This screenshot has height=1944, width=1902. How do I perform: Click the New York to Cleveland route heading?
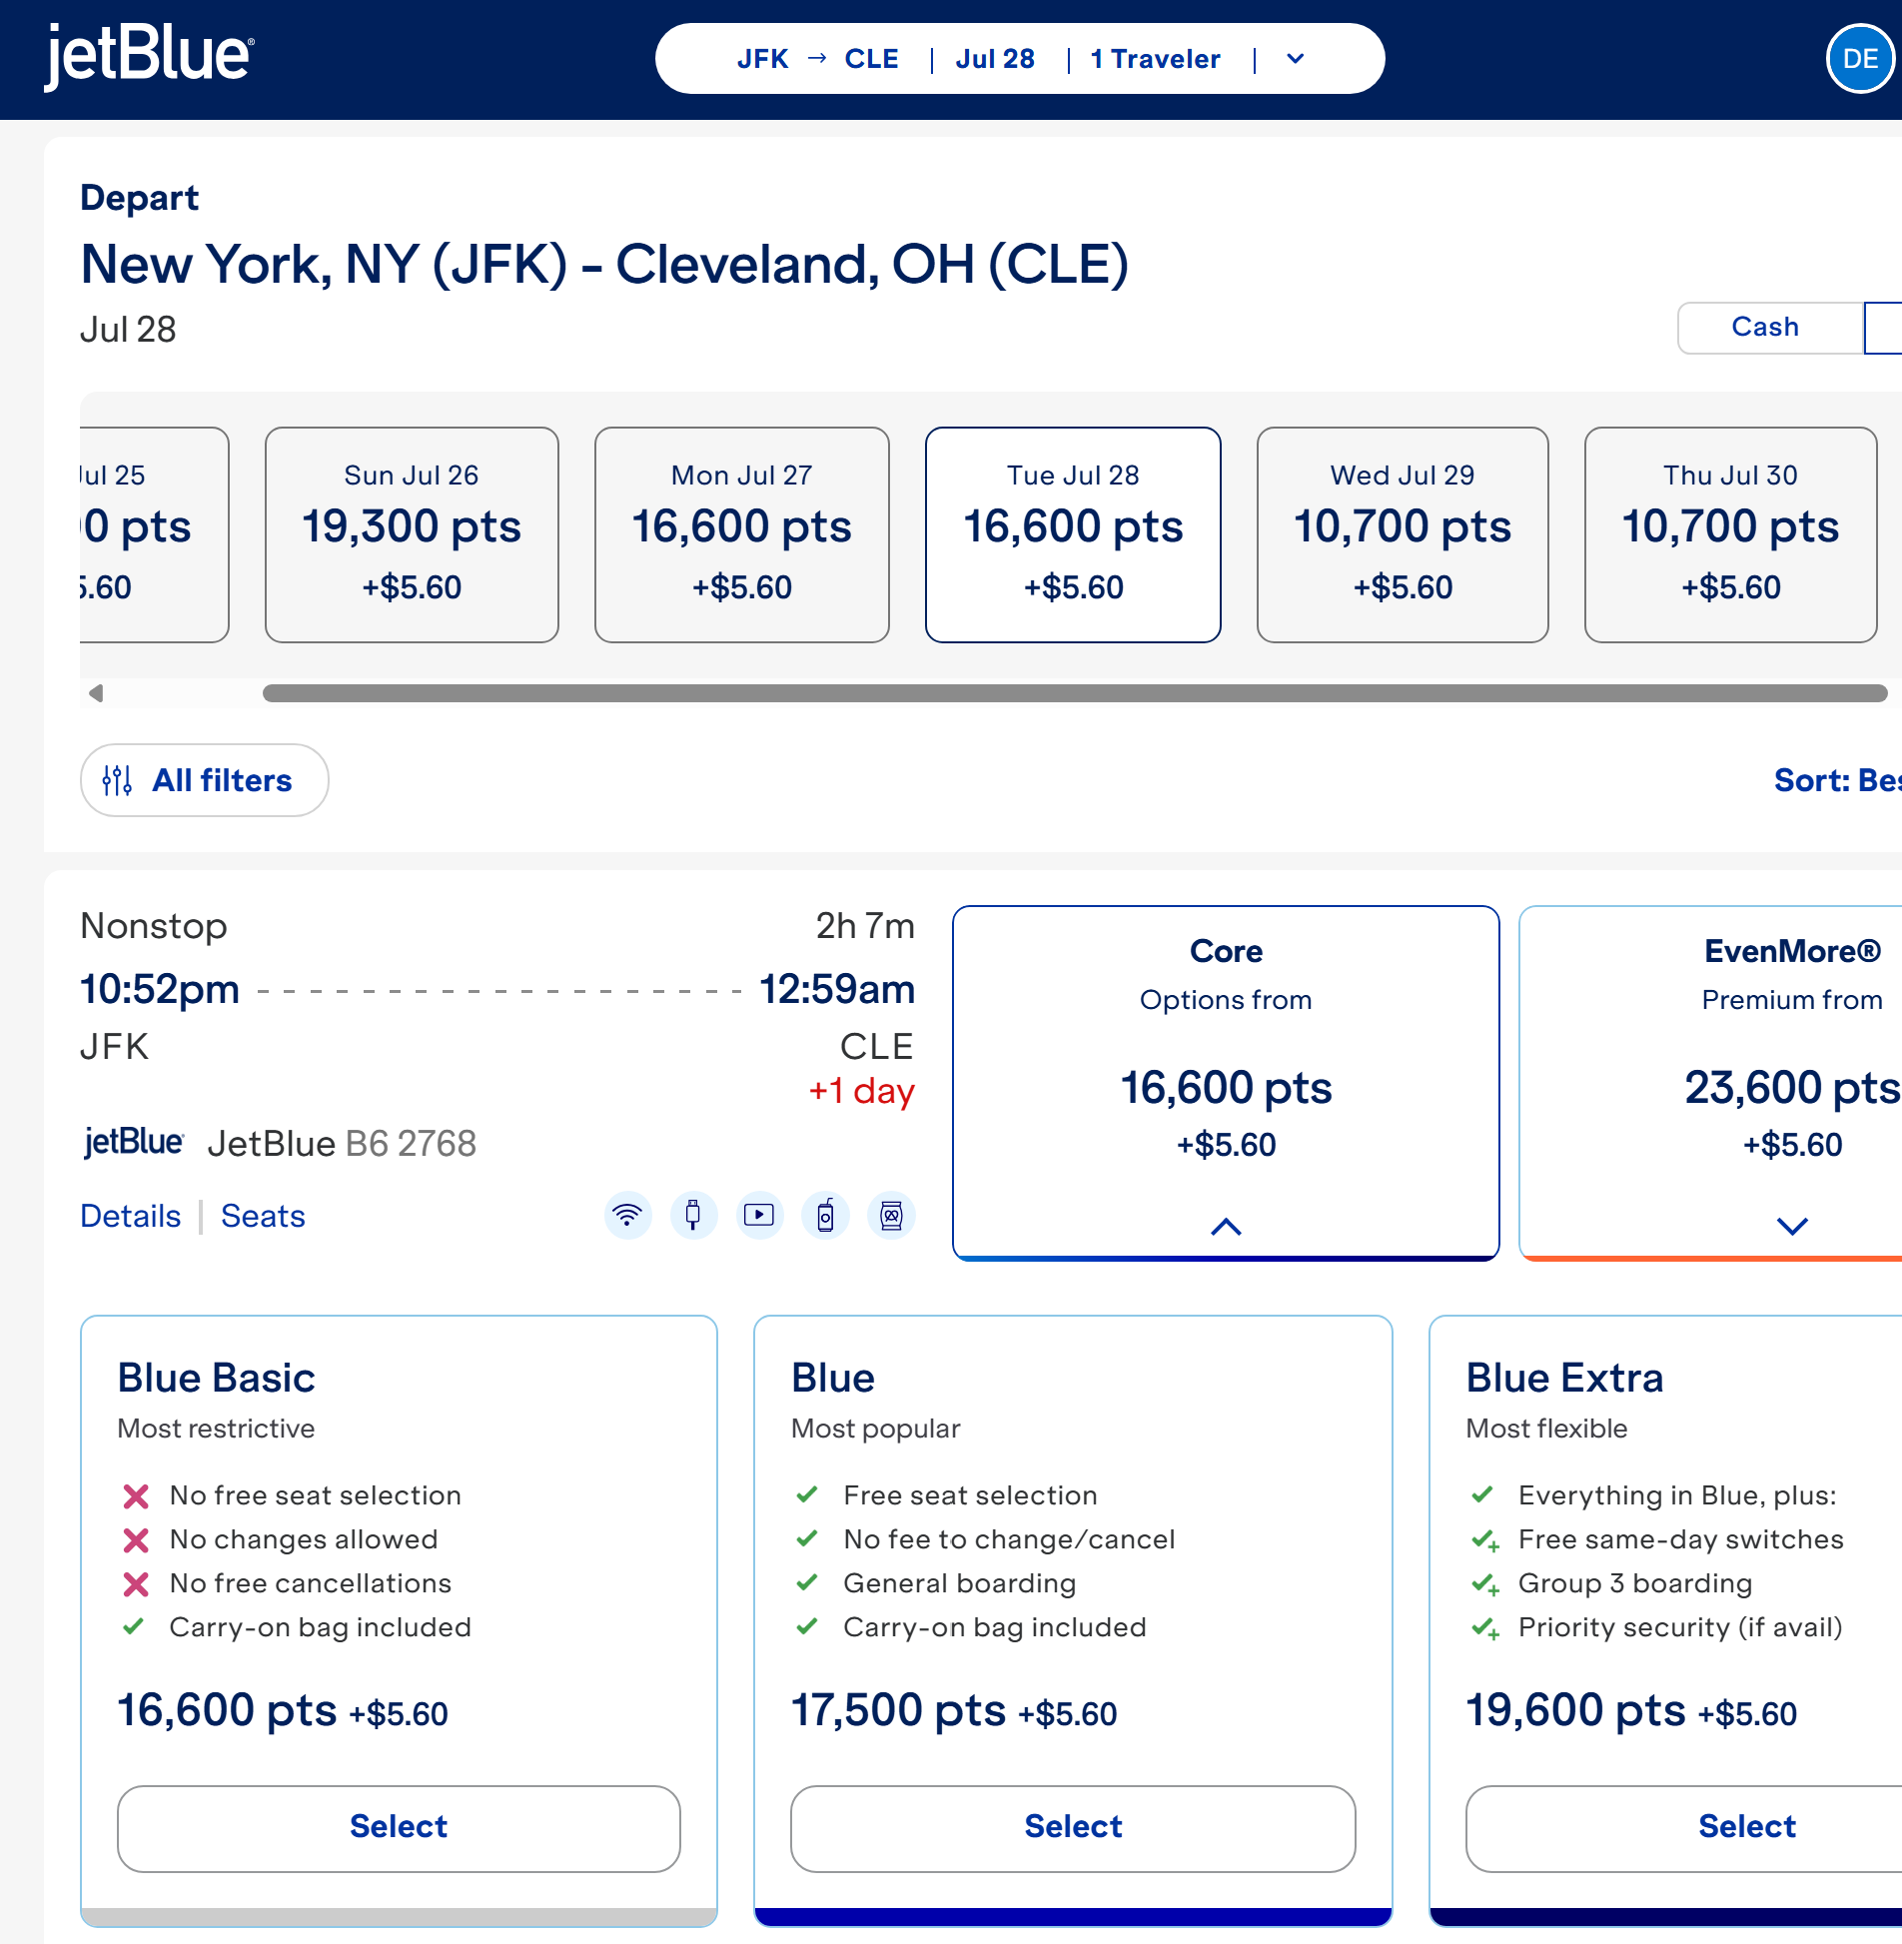[604, 265]
